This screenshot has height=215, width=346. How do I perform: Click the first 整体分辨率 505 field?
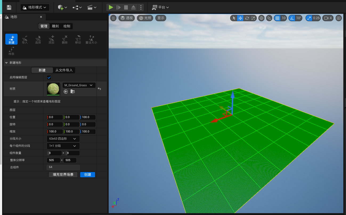[54, 160]
